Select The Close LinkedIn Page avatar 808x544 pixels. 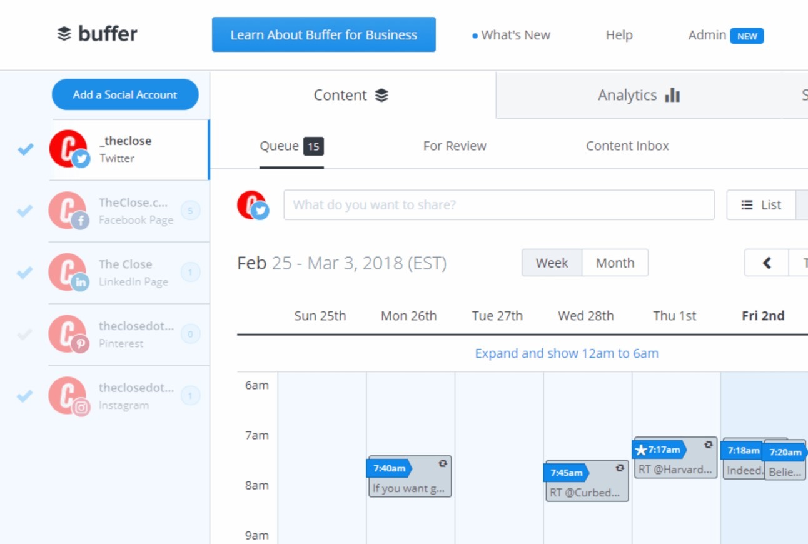tap(68, 273)
